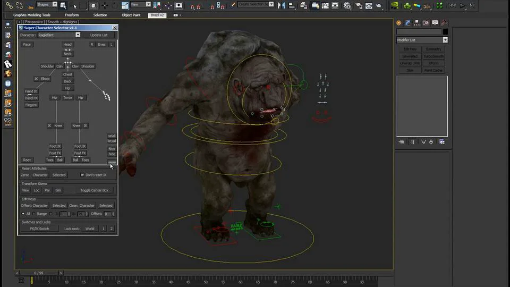Expand the Modifier List dropdown
This screenshot has height=287, width=510.
[x=445, y=40]
